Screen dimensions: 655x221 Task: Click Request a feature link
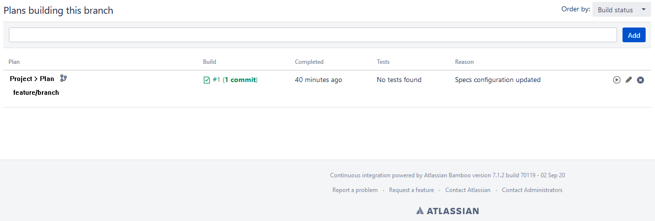412,190
